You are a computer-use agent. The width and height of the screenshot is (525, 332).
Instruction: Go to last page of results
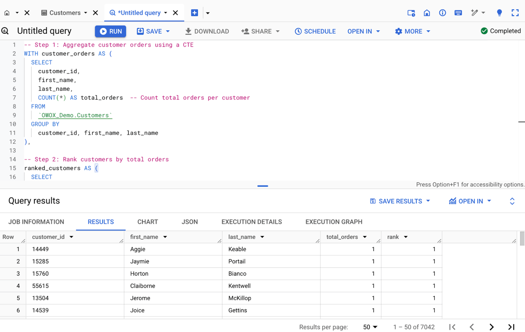tap(512, 327)
